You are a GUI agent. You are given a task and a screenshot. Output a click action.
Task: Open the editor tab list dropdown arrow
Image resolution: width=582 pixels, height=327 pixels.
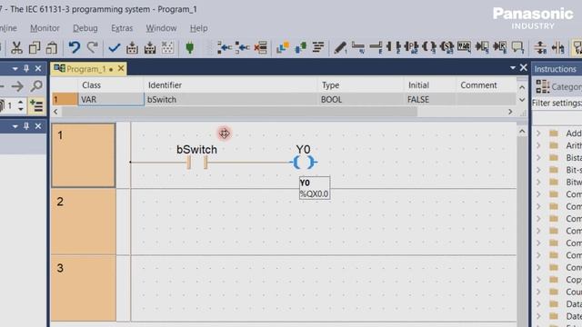coord(513,68)
